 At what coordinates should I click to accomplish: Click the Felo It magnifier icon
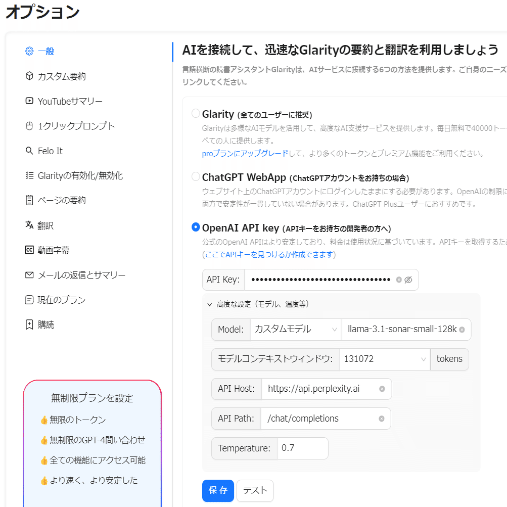tap(29, 151)
